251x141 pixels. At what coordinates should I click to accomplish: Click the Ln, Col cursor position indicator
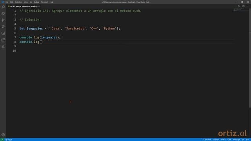[207, 139]
